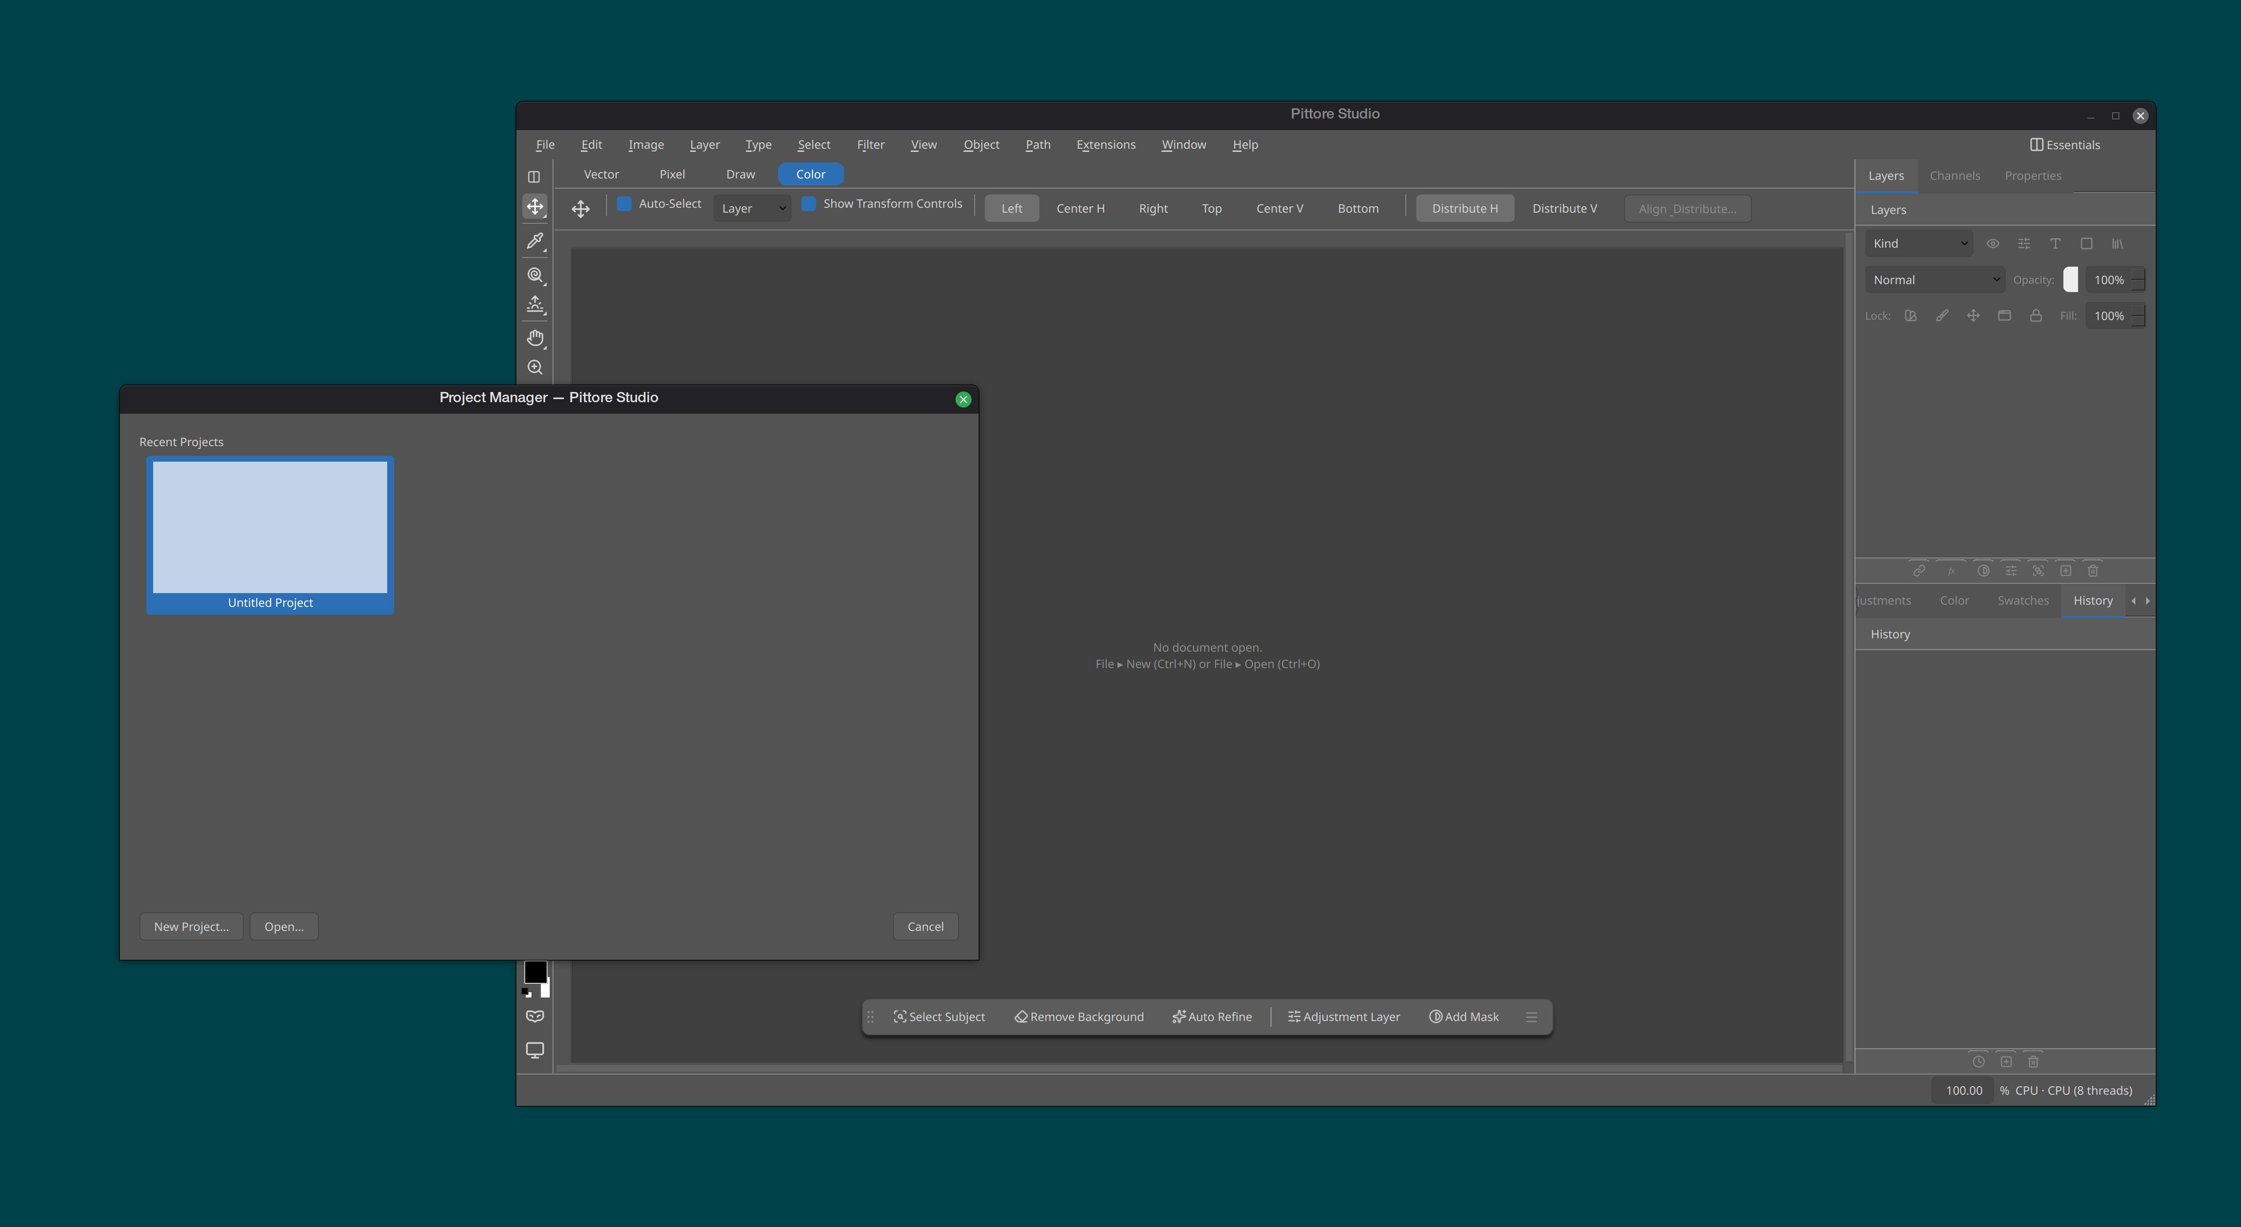Click the History snapshot clock icon
The image size is (2241, 1227).
[1978, 1062]
